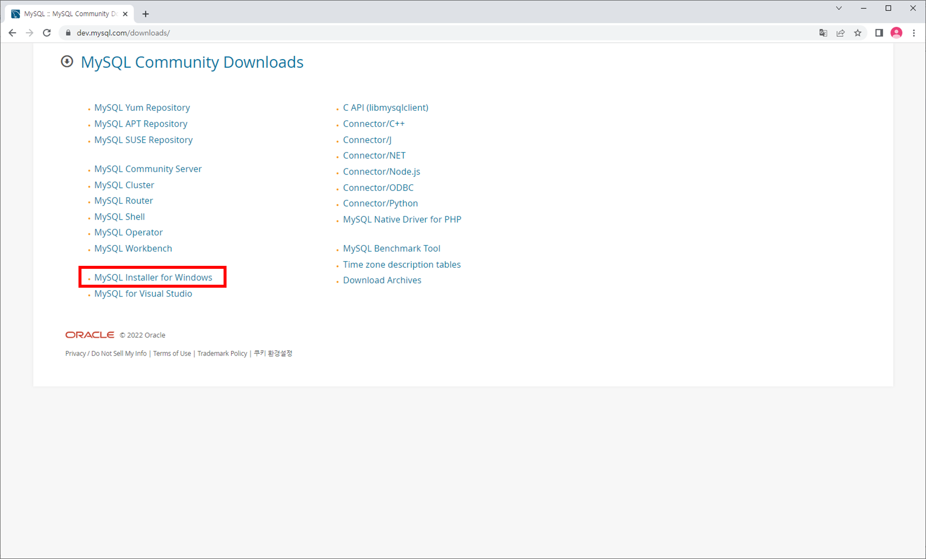Click the address bar URL dev.mysql.com/downloads/
This screenshot has width=926, height=559.
123,33
